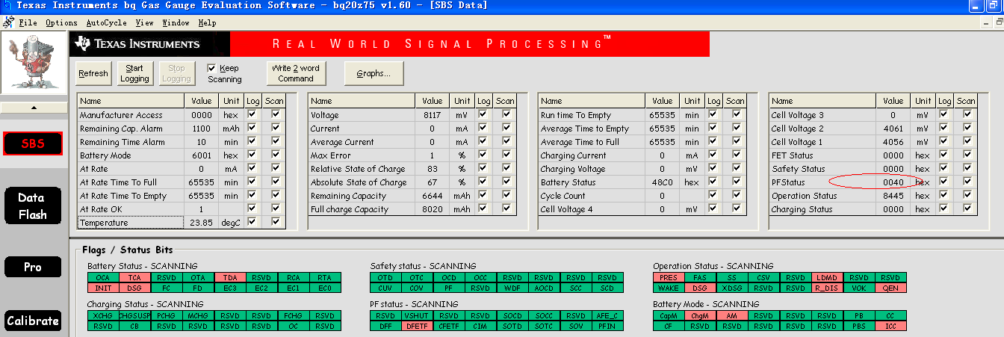
Task: Click Write 2 word Command button
Action: 296,73
